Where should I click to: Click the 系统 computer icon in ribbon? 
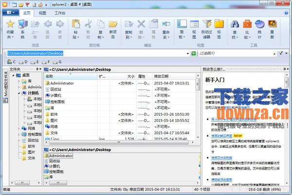[23, 24]
